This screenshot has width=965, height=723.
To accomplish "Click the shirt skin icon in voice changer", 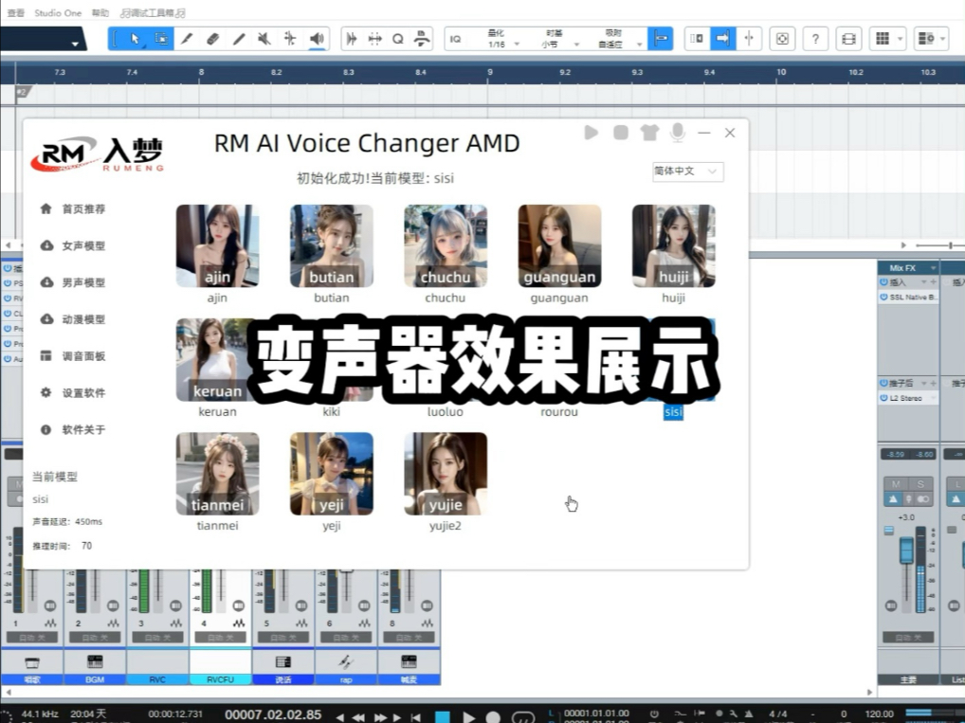I will (x=649, y=133).
